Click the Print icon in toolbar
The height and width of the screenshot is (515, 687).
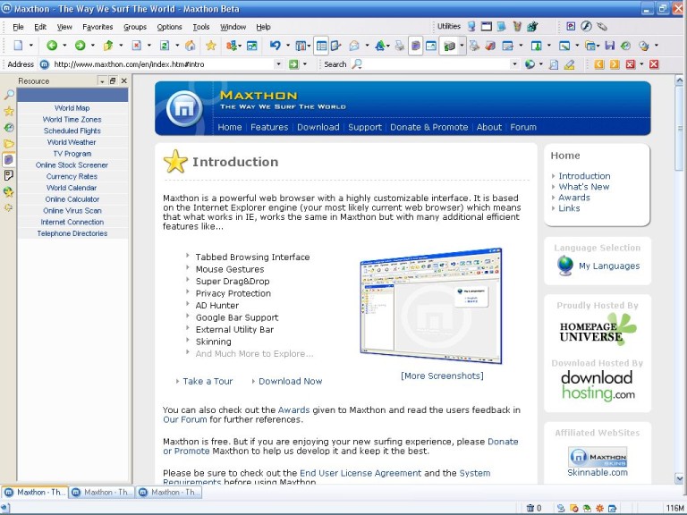[x=399, y=45]
